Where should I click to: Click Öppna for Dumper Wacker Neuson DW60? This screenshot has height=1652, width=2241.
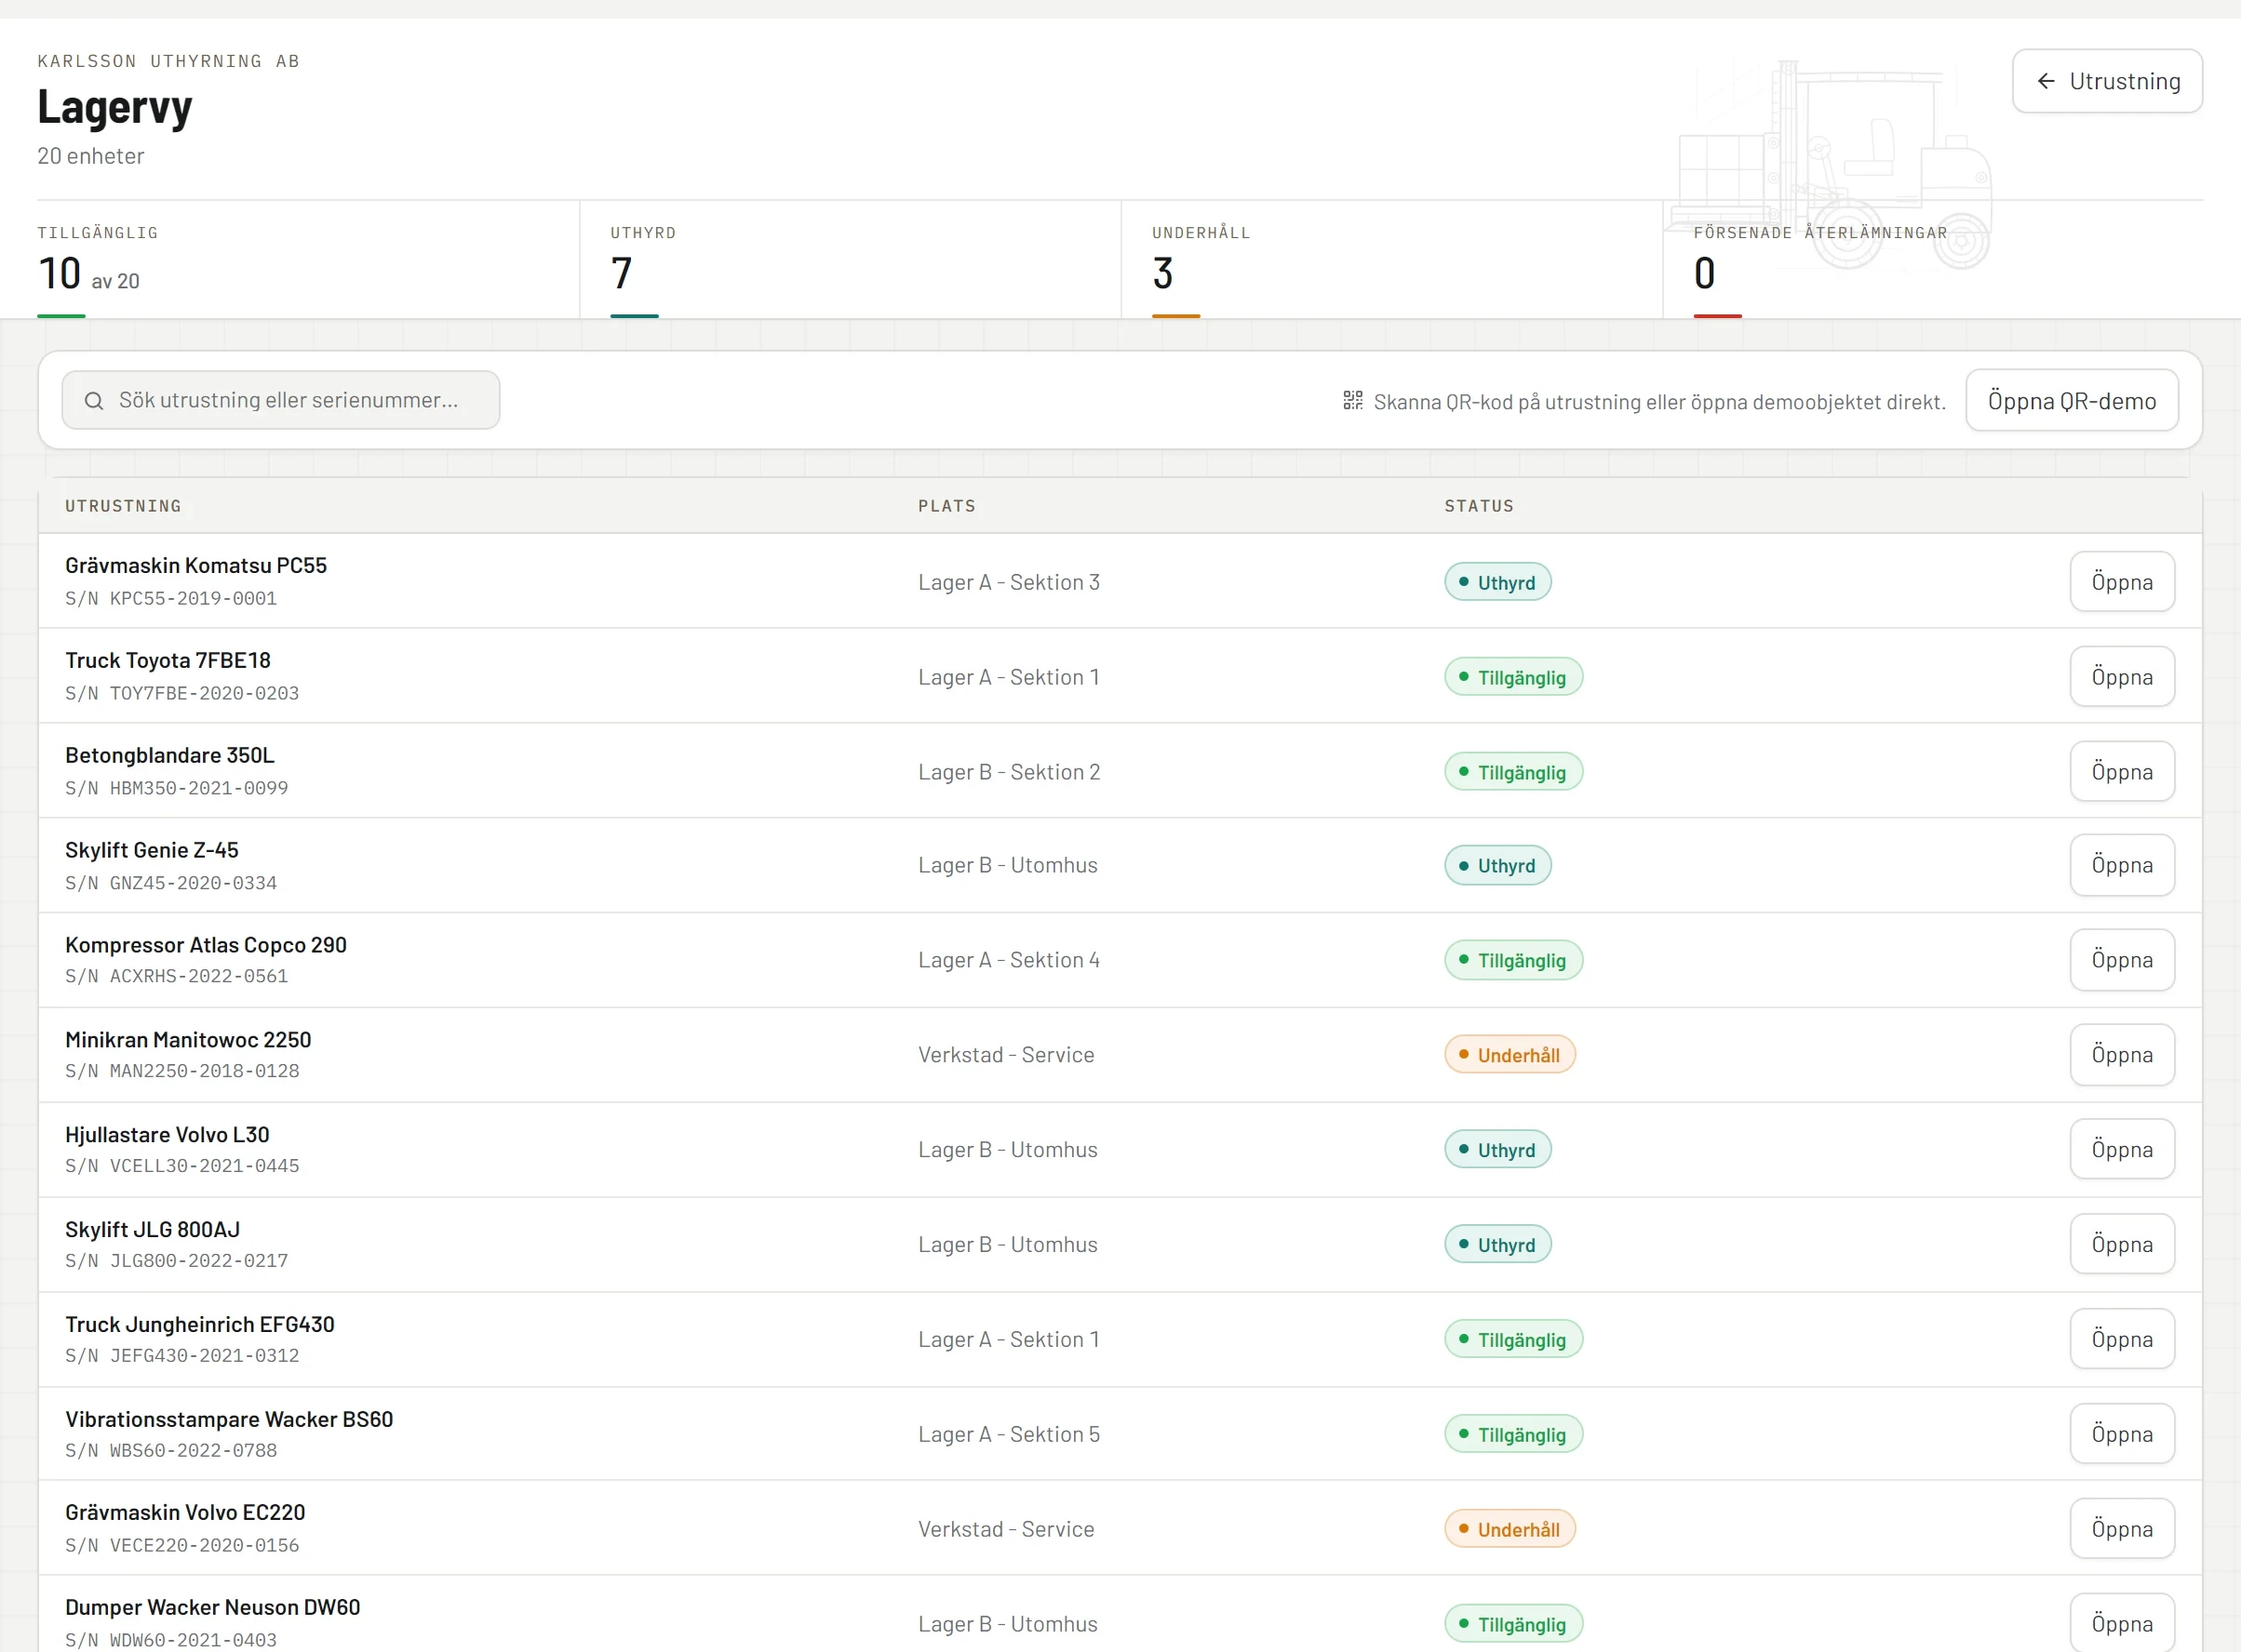click(x=2122, y=1624)
